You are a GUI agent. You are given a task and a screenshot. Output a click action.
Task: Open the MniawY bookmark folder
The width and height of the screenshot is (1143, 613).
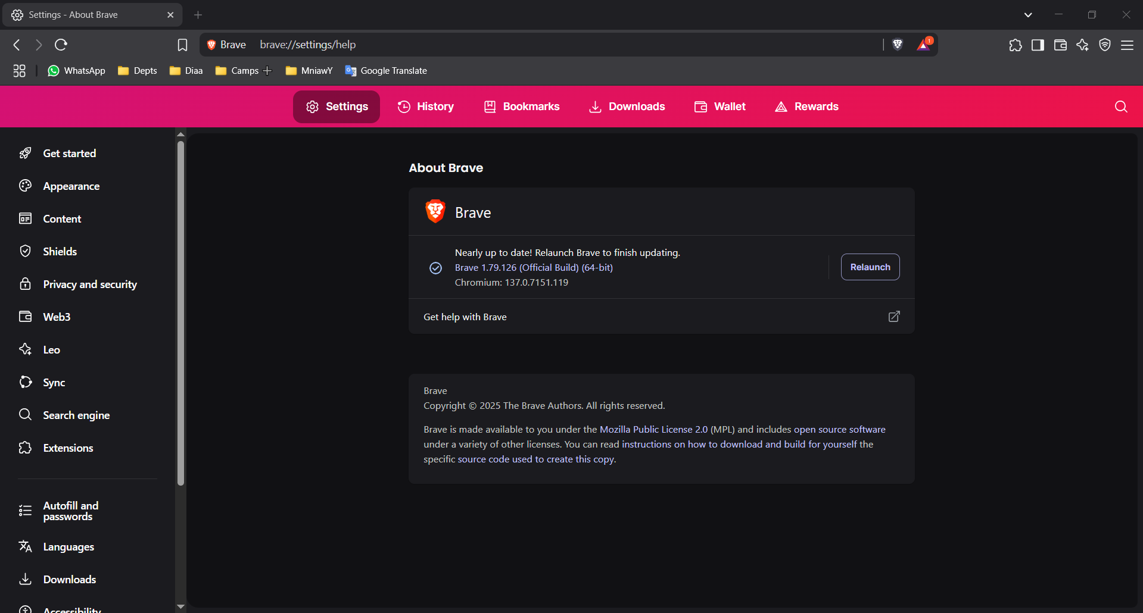[309, 71]
